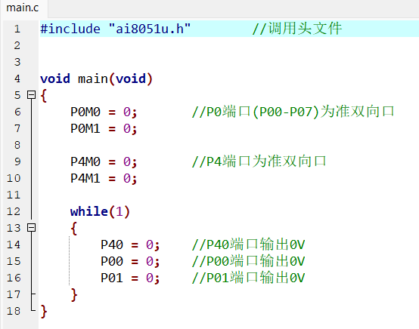Click line number 9 in the gutter
This screenshot has width=419, height=329.
click(17, 161)
